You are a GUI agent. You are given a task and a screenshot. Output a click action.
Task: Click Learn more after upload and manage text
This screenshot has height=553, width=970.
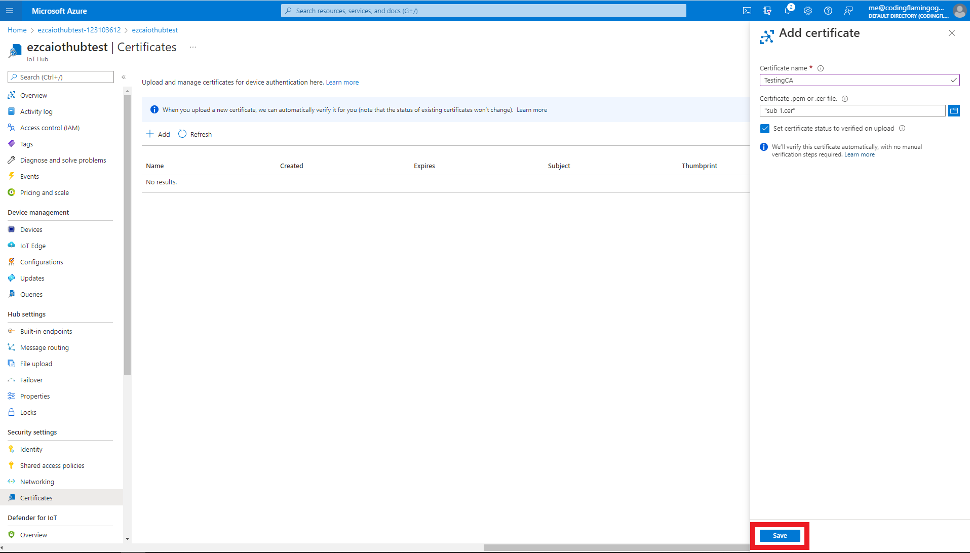tap(342, 83)
